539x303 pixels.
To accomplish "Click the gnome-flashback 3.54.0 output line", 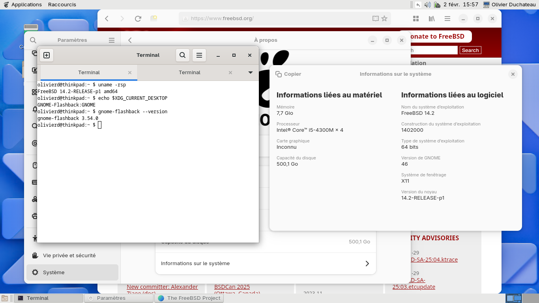I will [68, 118].
